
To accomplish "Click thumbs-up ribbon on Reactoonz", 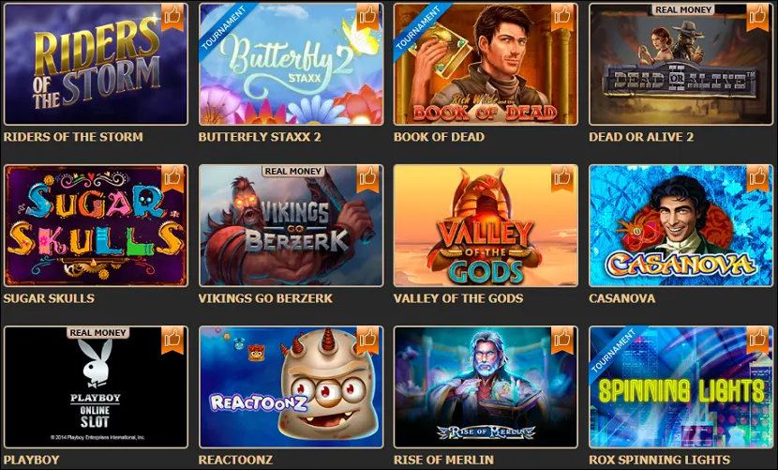I will 367,341.
